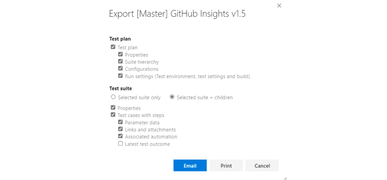This screenshot has width=387, height=180.
Task: Disable the Test cases with steps option
Action: [113, 115]
